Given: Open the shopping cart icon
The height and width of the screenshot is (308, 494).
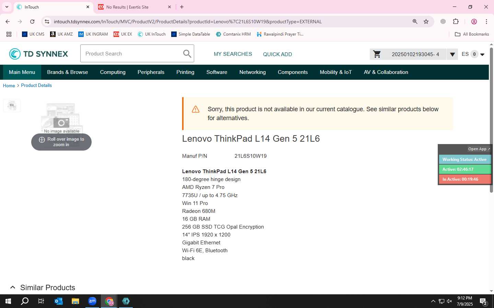Looking at the screenshot, I should [x=377, y=54].
